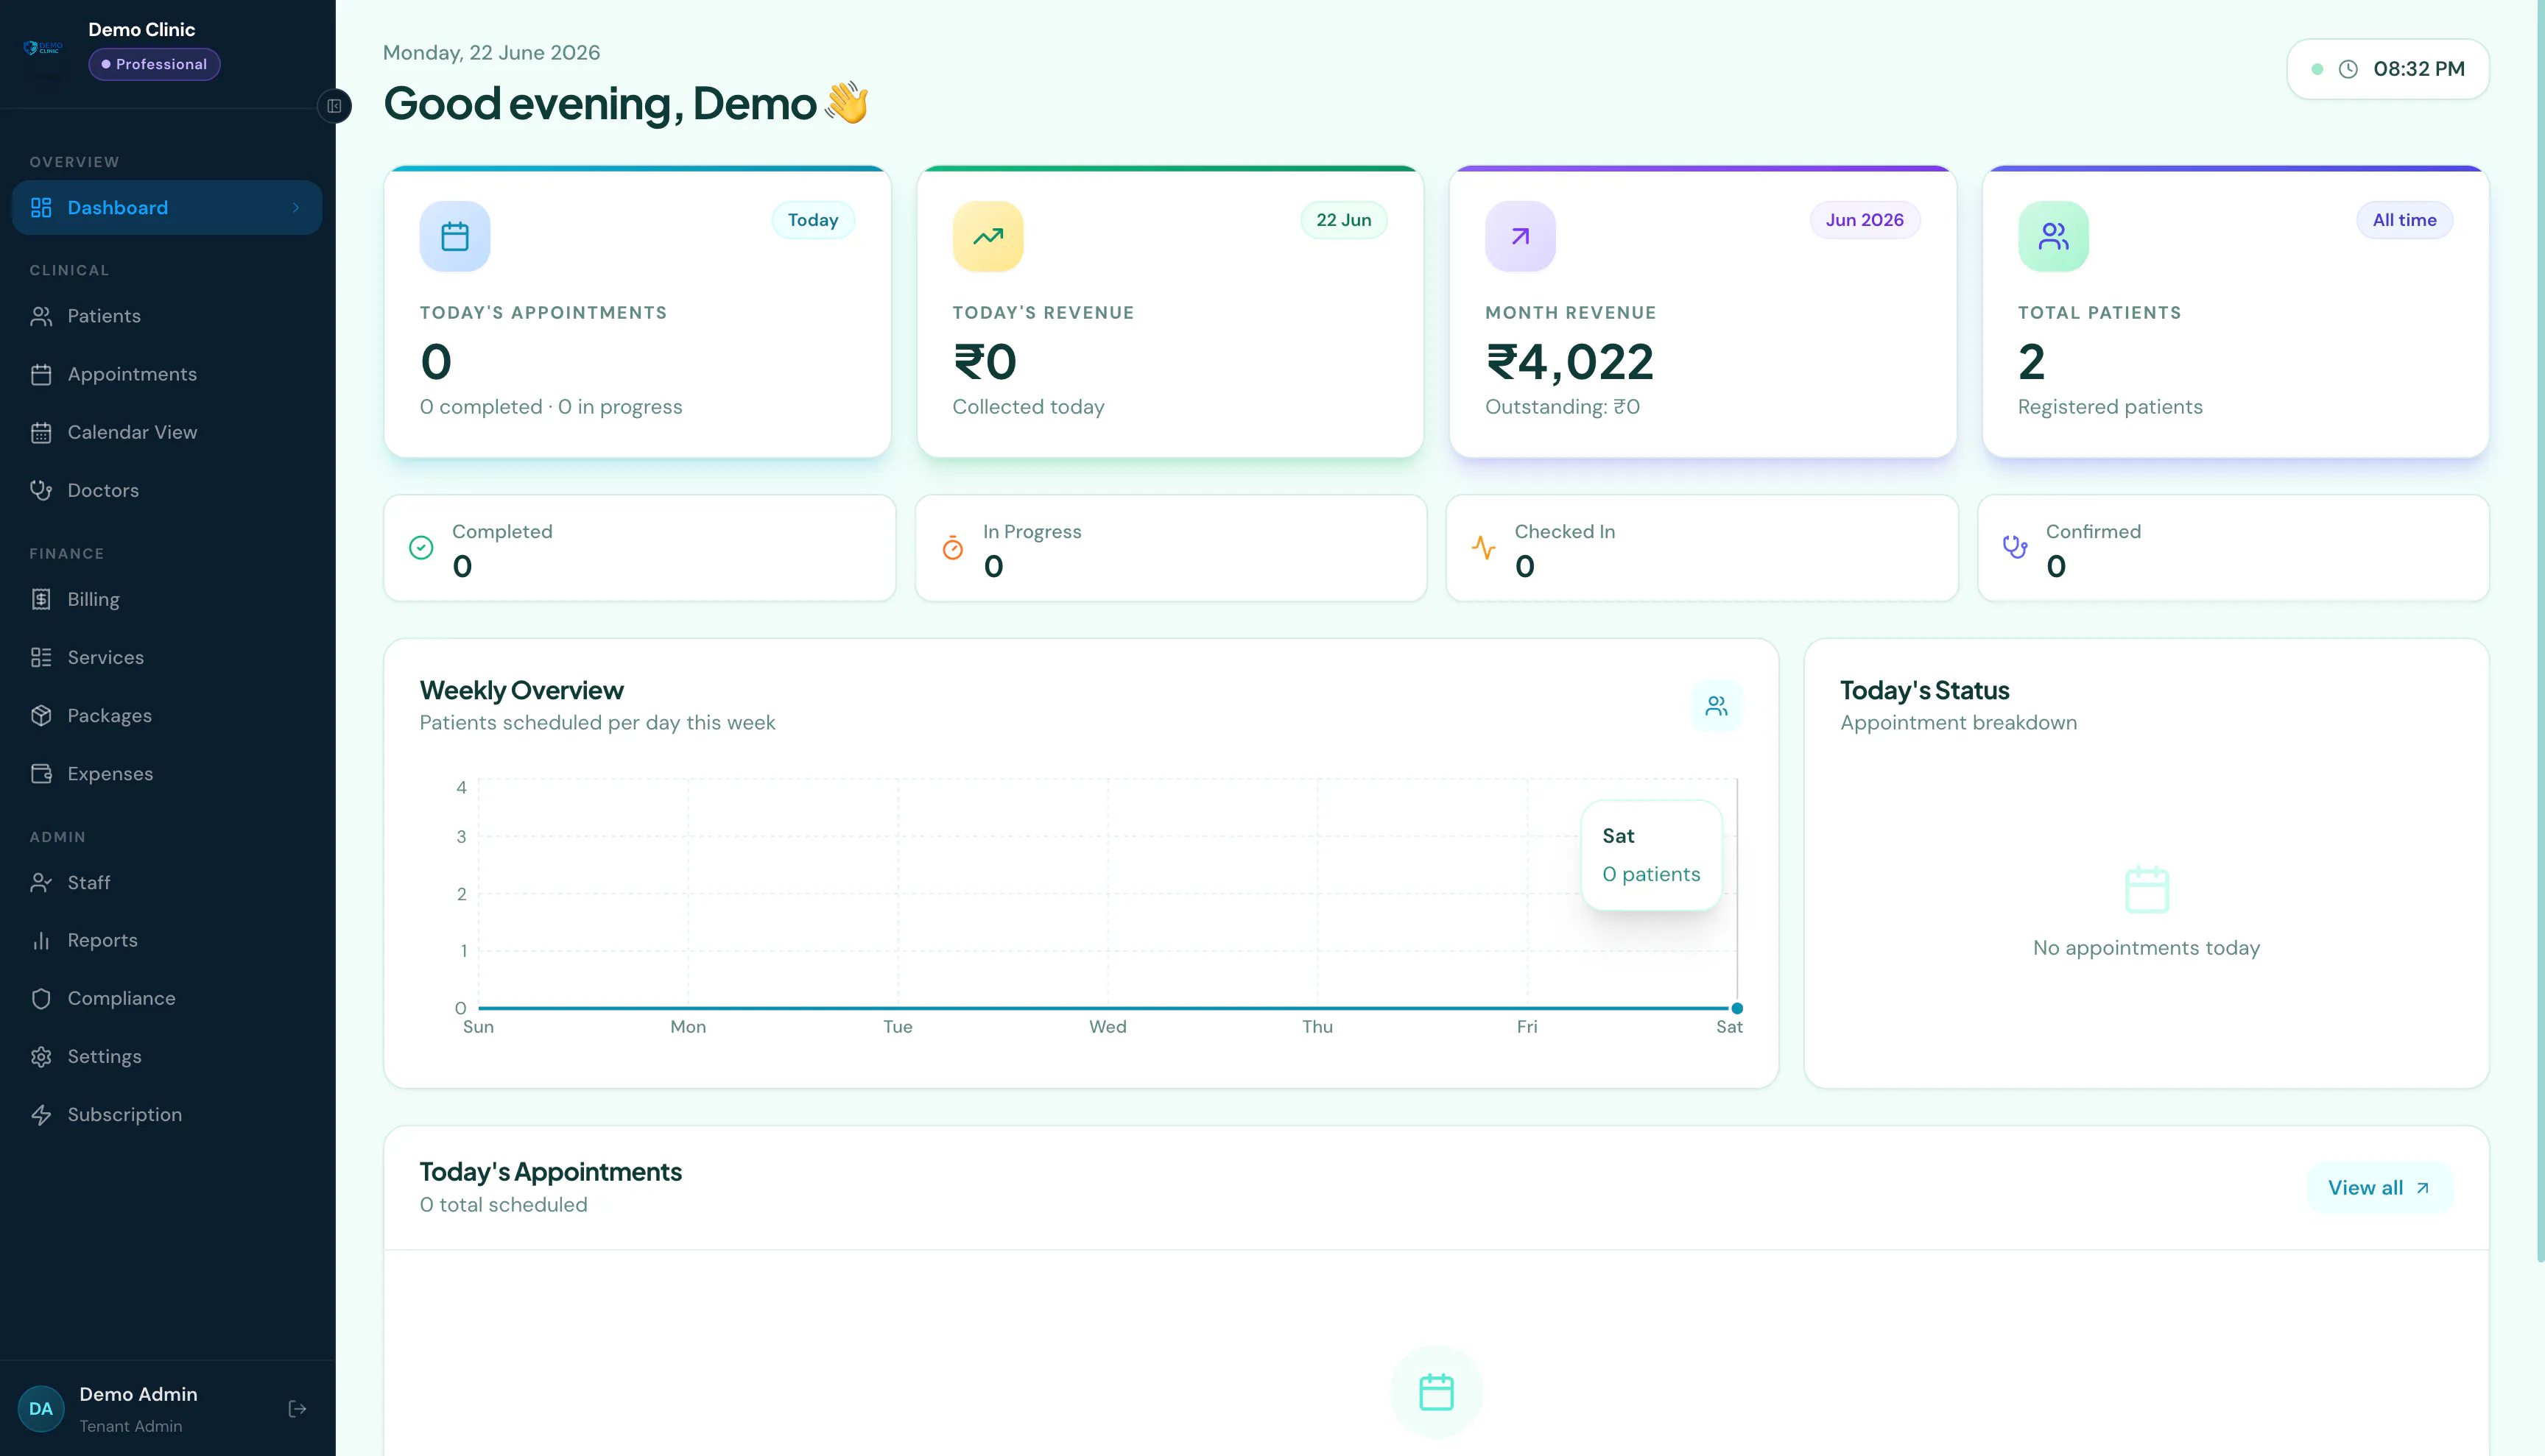Viewport: 2545px width, 1456px height.
Task: Click the arrow icon on Month Revenue card
Action: pyautogui.click(x=1521, y=236)
